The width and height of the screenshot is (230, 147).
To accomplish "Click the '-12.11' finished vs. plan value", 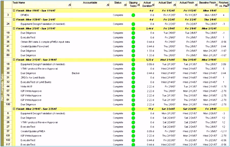I will pyautogui.click(x=223, y=131).
